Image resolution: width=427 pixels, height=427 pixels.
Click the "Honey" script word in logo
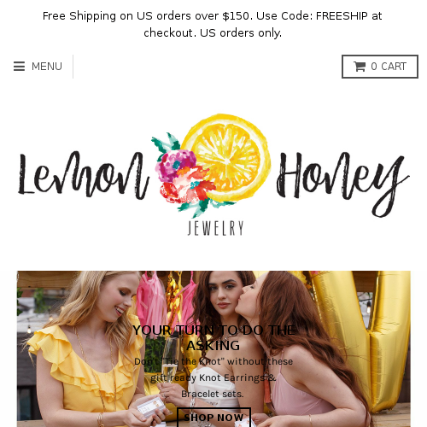coord(342,181)
